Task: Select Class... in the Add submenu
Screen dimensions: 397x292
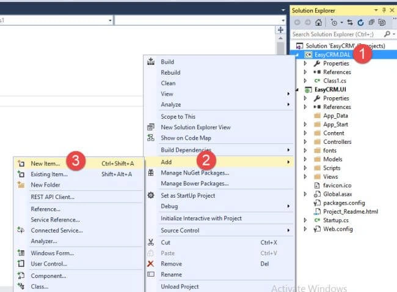Action: tap(40, 286)
